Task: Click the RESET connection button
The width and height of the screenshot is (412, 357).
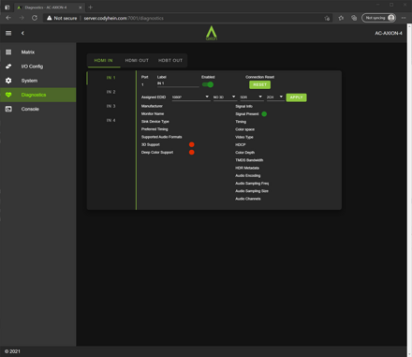Action: [259, 84]
